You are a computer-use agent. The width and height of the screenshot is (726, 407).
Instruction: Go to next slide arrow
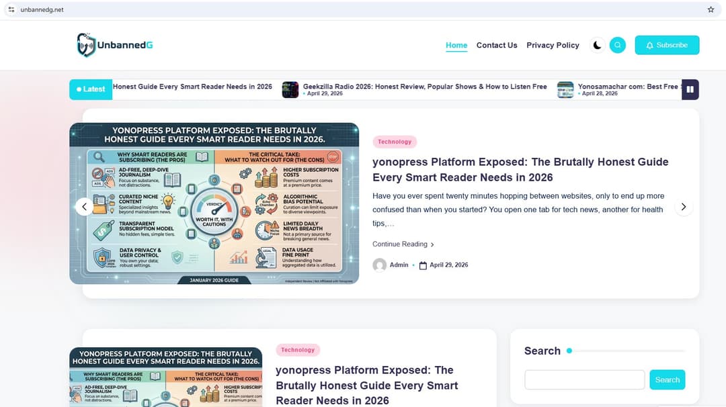[x=684, y=207]
